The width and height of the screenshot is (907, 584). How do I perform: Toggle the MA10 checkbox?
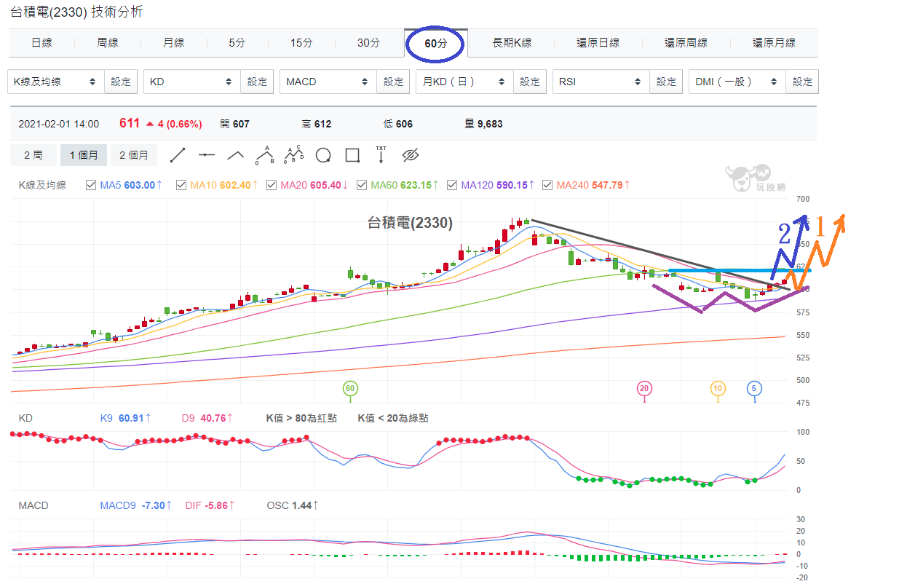181,185
